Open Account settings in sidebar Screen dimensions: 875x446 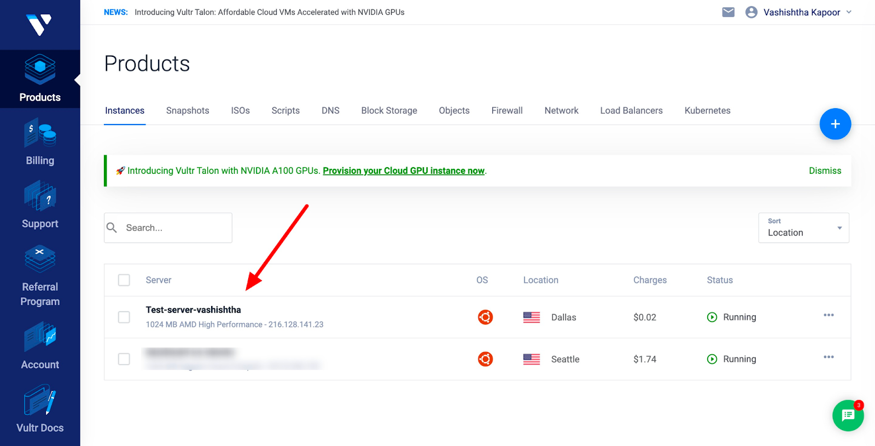coord(40,346)
